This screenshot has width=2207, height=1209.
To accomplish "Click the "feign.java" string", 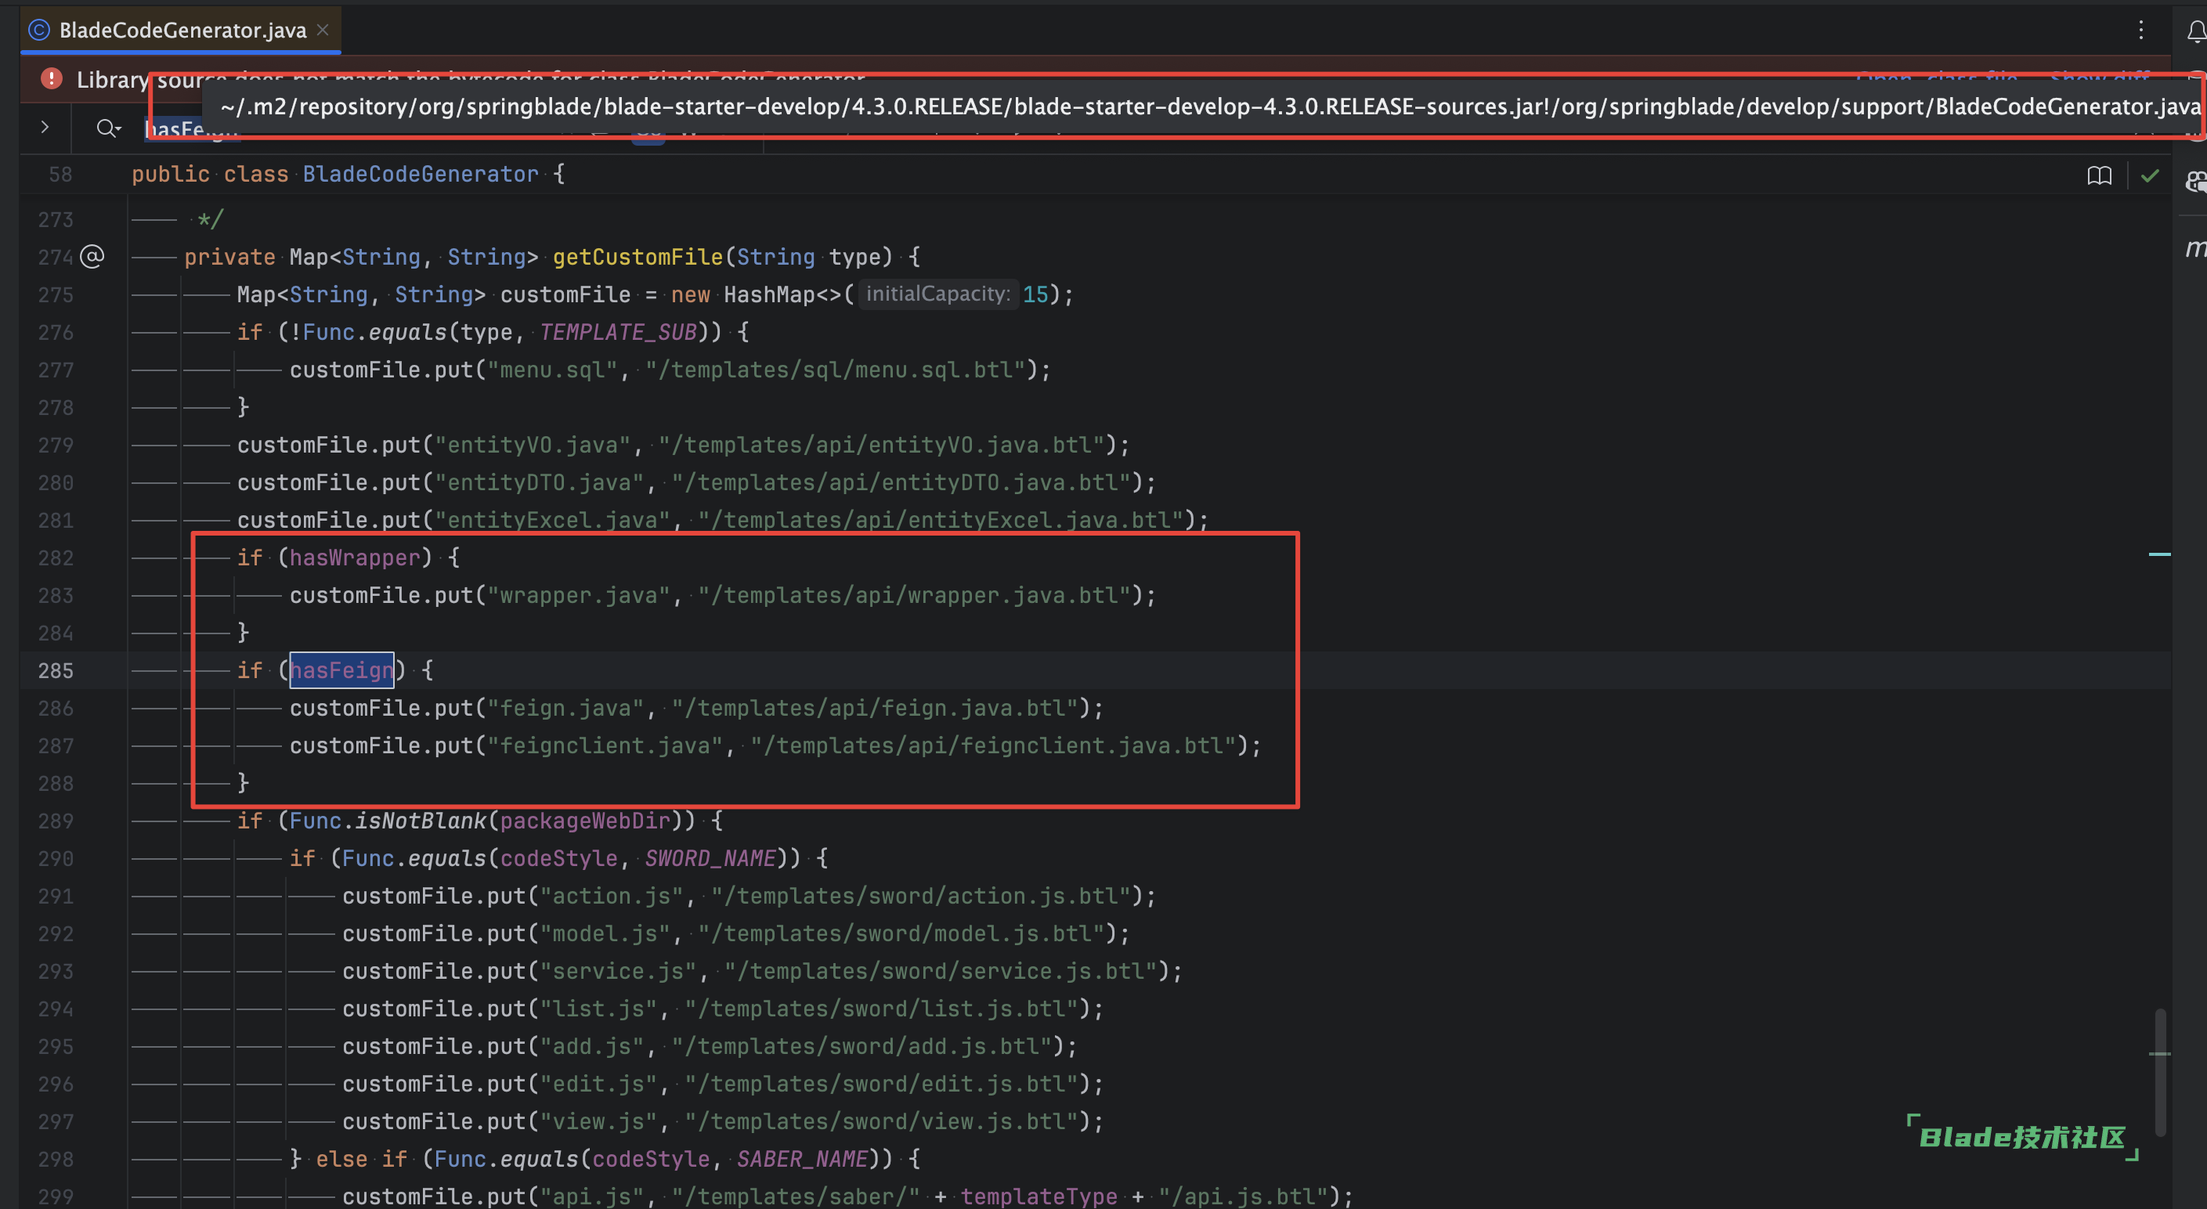I will (565, 709).
